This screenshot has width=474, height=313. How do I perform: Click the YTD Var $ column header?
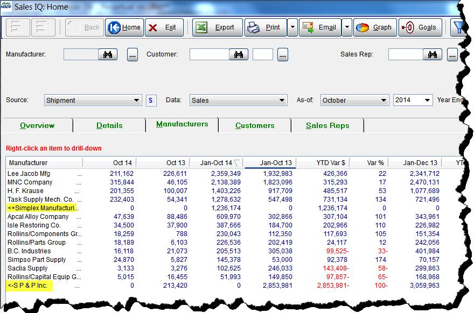click(x=323, y=163)
